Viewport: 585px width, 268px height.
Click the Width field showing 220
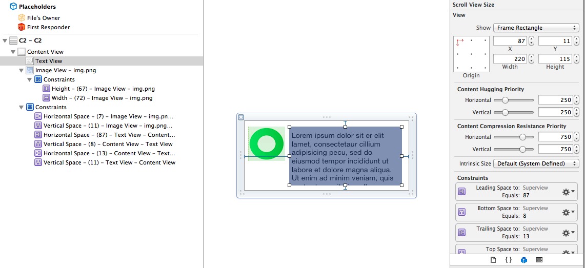tap(510, 58)
